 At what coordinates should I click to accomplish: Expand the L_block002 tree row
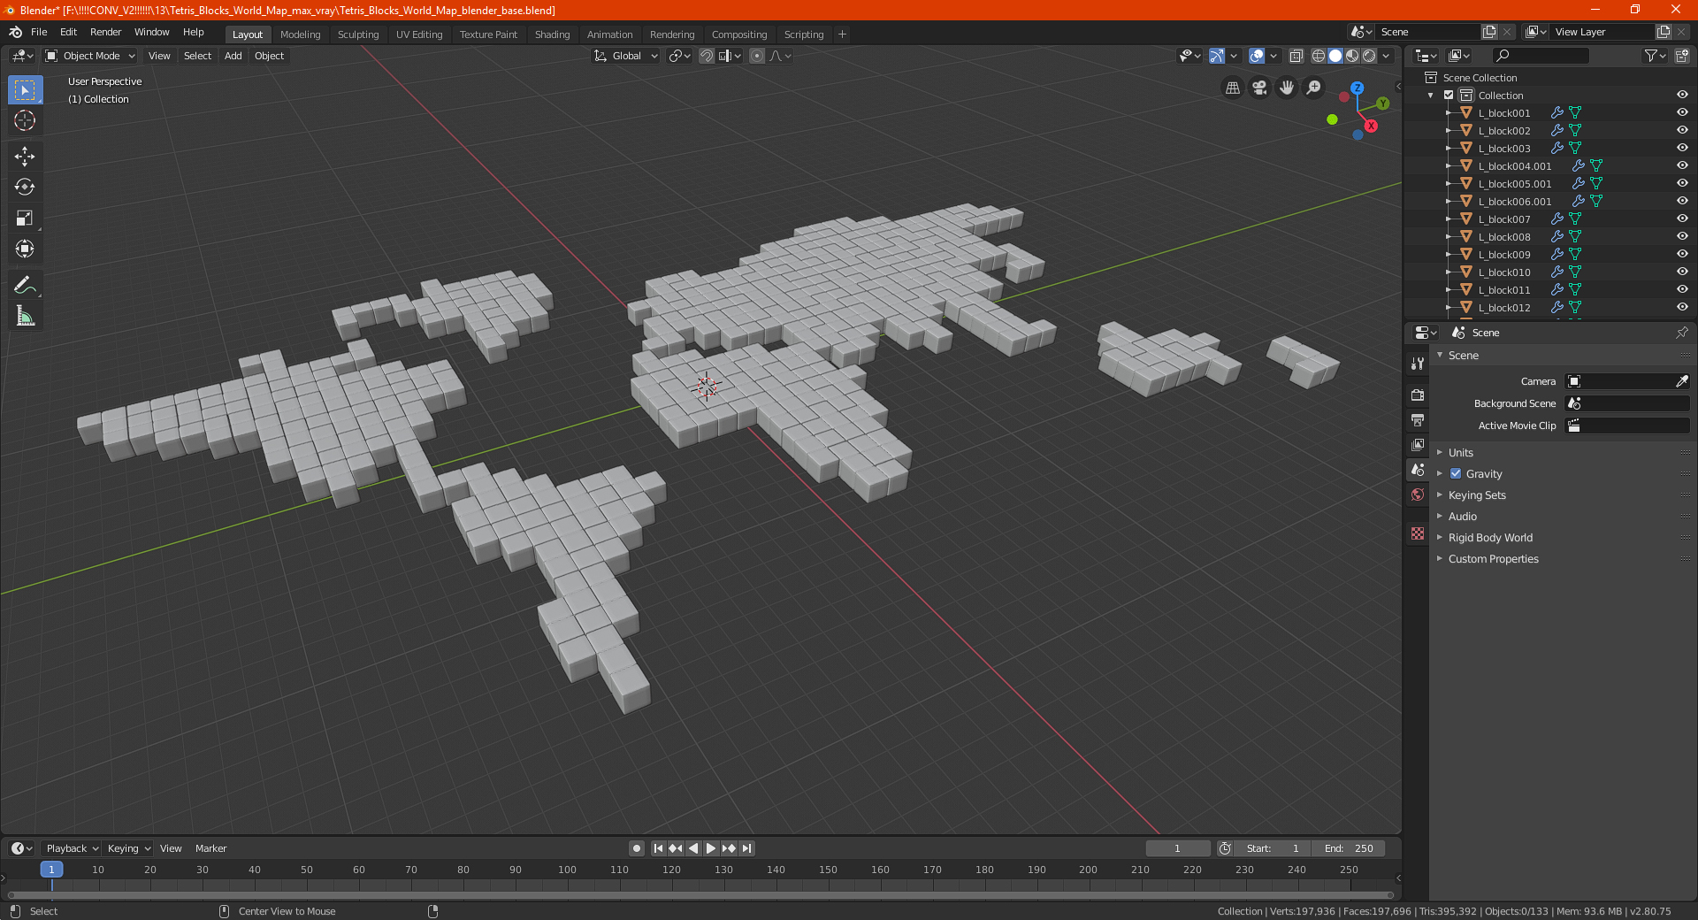[1448, 131]
